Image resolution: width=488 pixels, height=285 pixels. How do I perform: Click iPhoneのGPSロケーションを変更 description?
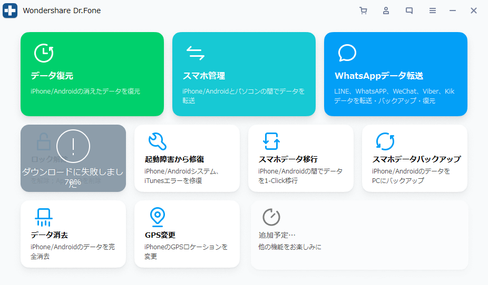click(186, 252)
